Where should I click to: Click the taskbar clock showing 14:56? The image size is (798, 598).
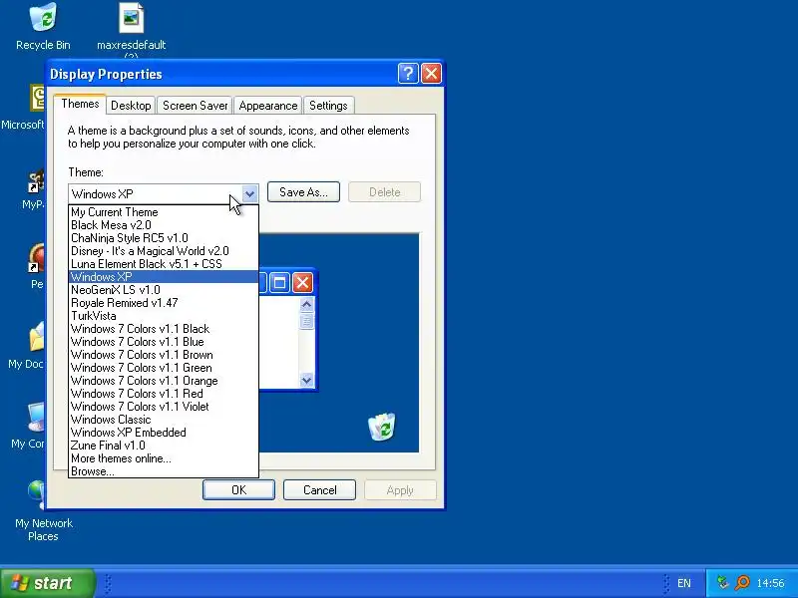(x=770, y=583)
